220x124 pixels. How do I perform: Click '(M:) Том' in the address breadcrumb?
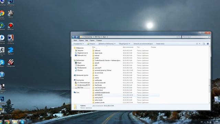tap(98, 37)
